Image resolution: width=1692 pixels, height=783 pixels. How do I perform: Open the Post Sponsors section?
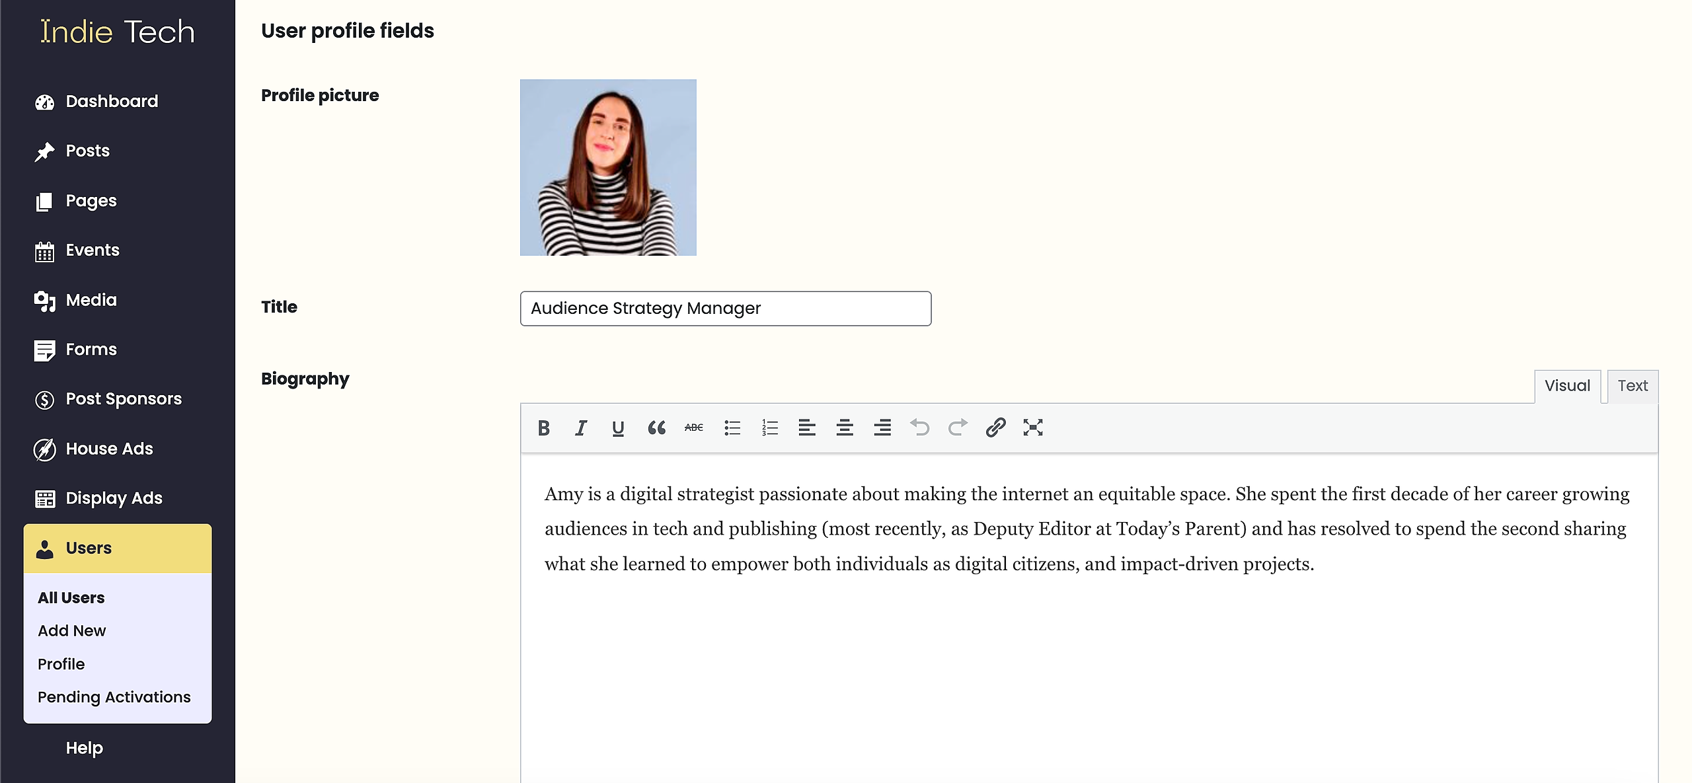point(123,399)
